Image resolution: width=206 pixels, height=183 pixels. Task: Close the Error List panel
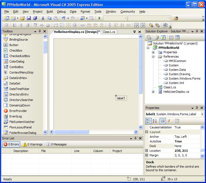(140, 138)
